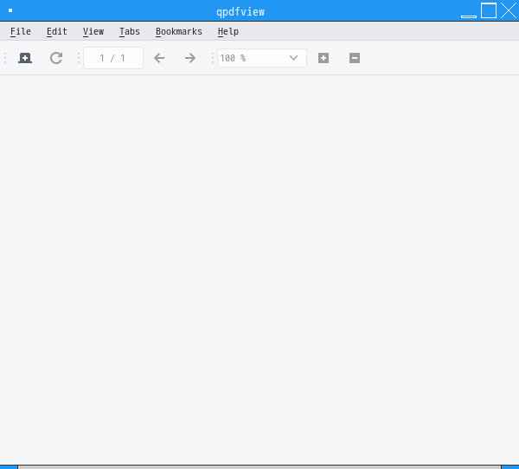519x469 pixels.
Task: Open a file with the toolbar open icon
Action: coord(25,58)
